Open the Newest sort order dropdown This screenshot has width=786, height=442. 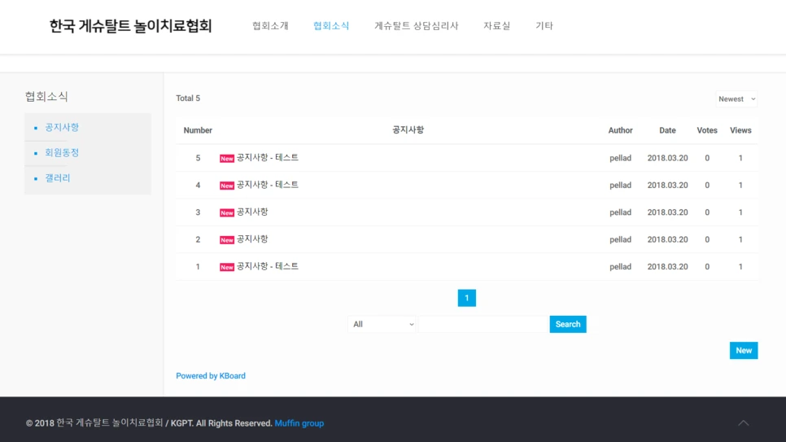pos(736,98)
